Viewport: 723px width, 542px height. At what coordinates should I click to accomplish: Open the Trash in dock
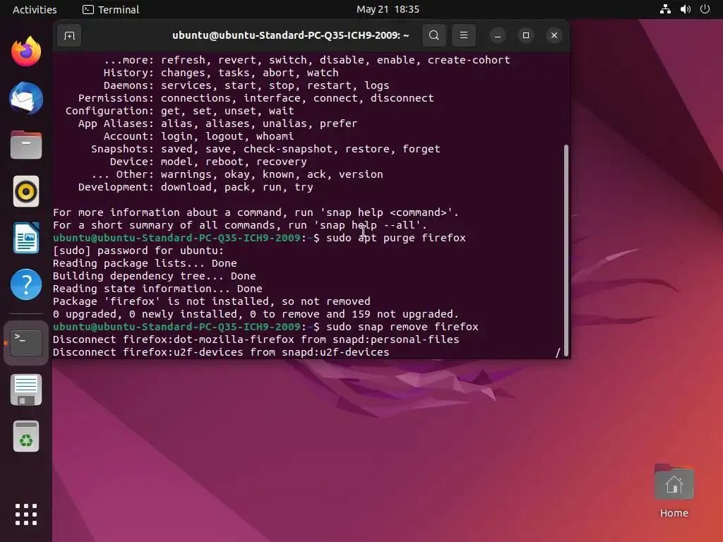point(26,436)
